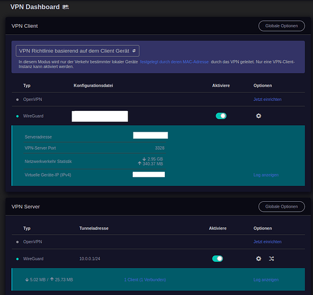
Task: Click the WireGuard client green status dot
Action: (17, 116)
